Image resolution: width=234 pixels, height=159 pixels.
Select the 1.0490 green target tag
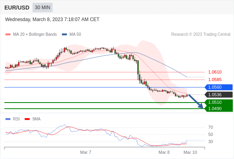click(219, 109)
